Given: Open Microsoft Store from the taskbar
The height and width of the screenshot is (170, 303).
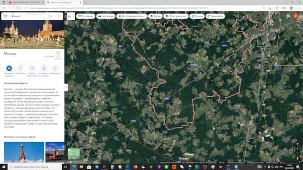Looking at the screenshot, I should 89,167.
